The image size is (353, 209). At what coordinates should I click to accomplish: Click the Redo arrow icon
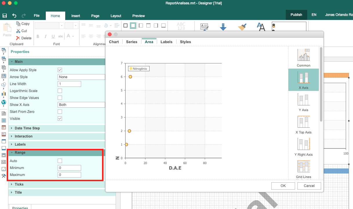(x=24, y=16)
